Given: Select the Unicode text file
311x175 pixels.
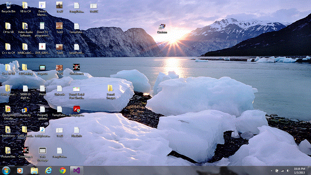Looking at the screenshot, I should pyautogui.click(x=59, y=90).
